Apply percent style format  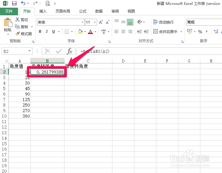[x=200, y=32]
